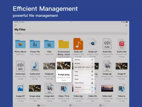Select Copy from the context menu
This screenshot has width=142, height=107.
click(x=84, y=72)
